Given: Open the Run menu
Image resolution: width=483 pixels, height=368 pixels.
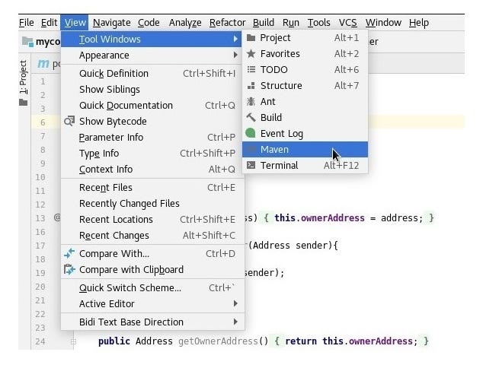Looking at the screenshot, I should click(x=291, y=23).
